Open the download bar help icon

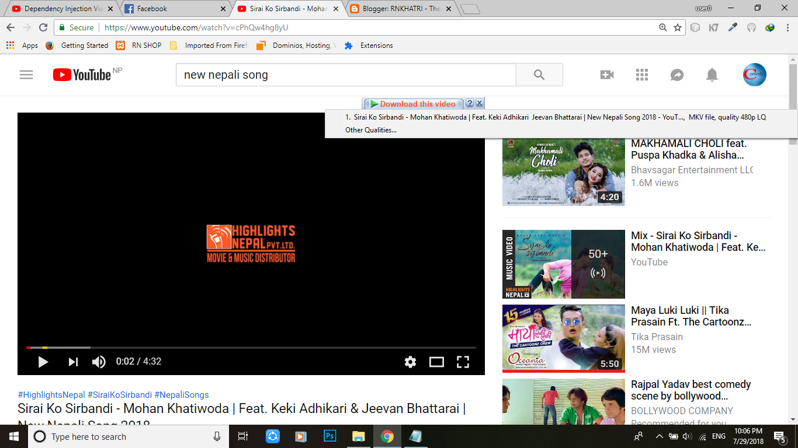[470, 103]
